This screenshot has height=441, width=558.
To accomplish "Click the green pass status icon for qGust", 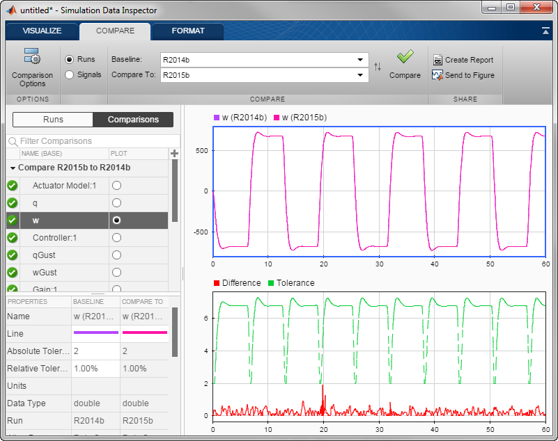I will click(12, 255).
